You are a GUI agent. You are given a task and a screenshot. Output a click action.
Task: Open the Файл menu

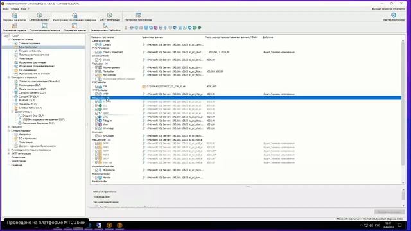pos(6,9)
